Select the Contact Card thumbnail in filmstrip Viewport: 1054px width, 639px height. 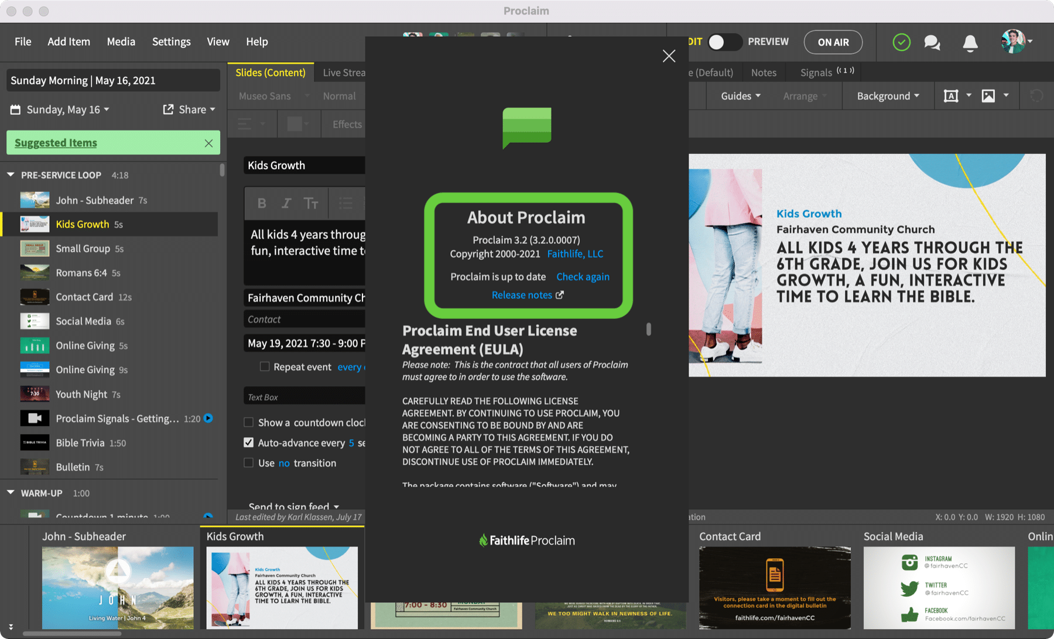point(775,588)
